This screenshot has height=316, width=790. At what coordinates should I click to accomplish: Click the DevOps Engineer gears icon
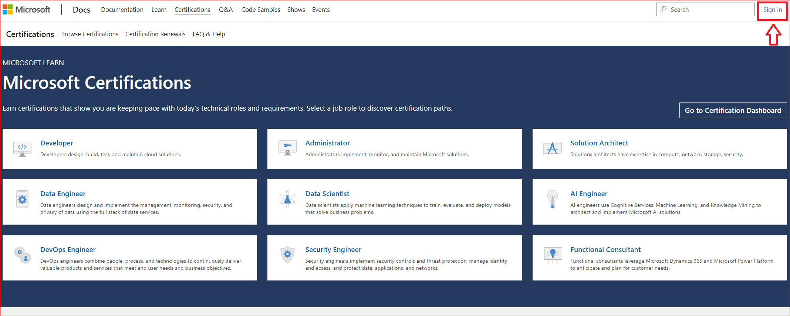pyautogui.click(x=22, y=255)
